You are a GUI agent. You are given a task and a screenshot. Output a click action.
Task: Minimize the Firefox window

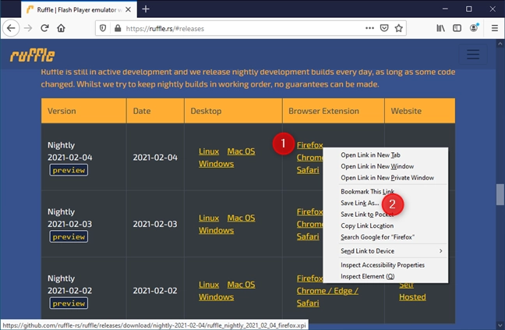pos(445,9)
